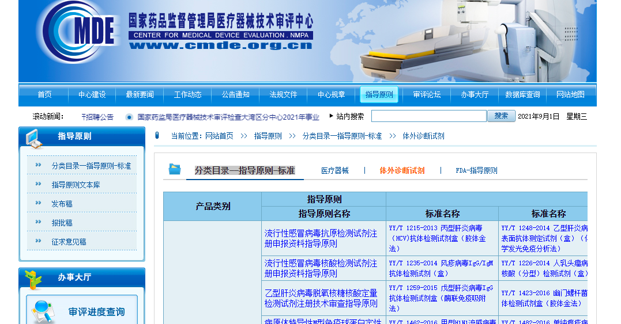
Task: Click the folder icon beside 分类目录 heading
Action: [x=174, y=169]
